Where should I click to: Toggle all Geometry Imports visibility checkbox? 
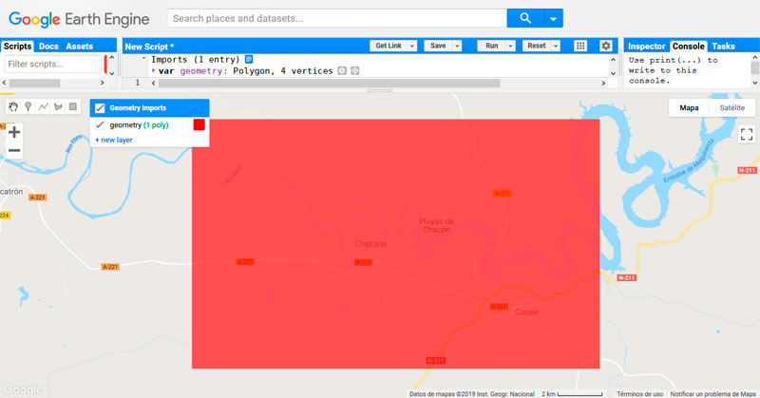coord(100,108)
